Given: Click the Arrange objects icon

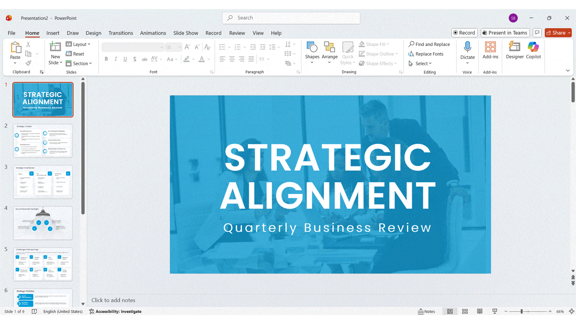Looking at the screenshot, I should tap(329, 47).
